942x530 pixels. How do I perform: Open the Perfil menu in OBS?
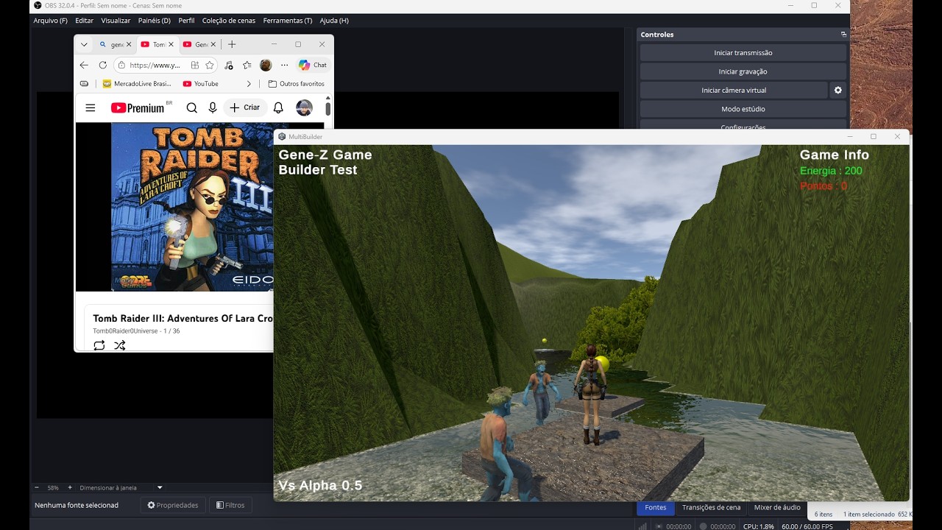(x=186, y=21)
